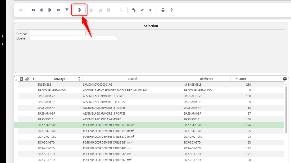Click the add attachment paperclip icon
This screenshot has width=291, height=163.
(100, 10)
